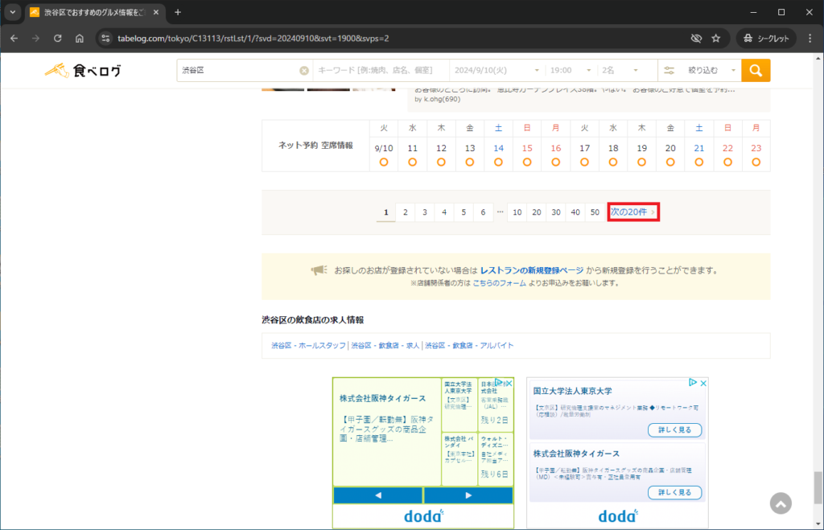This screenshot has height=530, width=824.
Task: Click the scroll-to-top arrow circle
Action: pyautogui.click(x=780, y=503)
